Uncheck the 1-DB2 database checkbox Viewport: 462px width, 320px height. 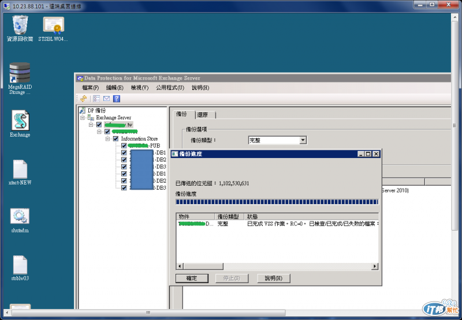[x=124, y=160]
